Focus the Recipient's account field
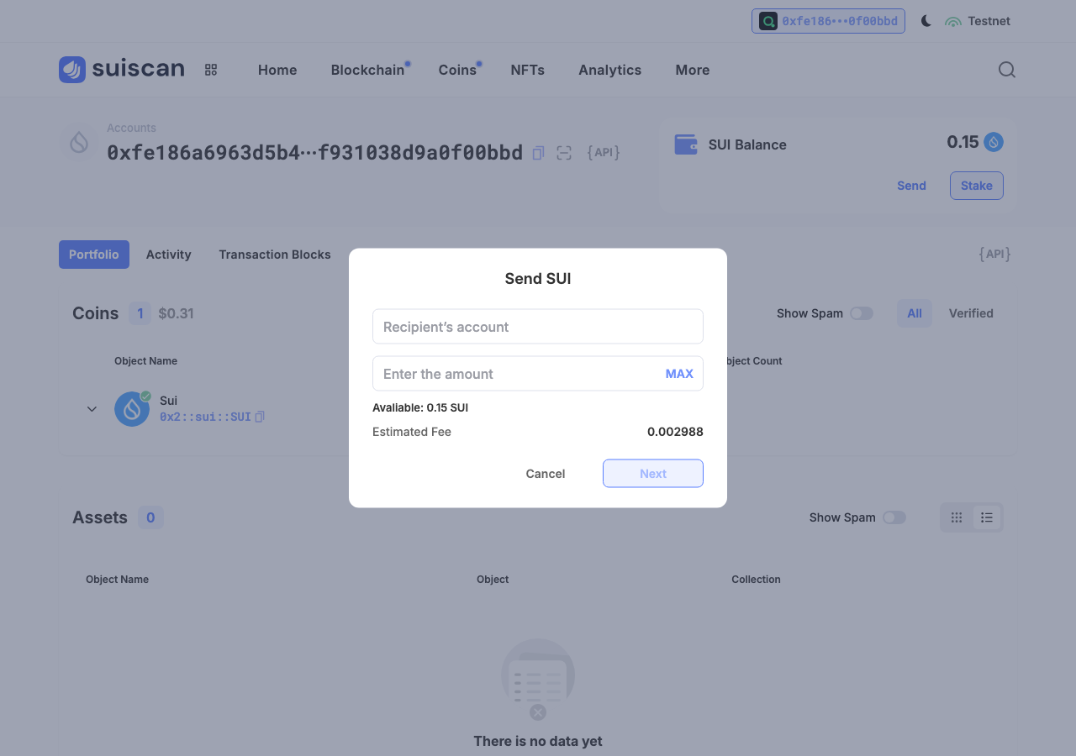 click(x=538, y=327)
